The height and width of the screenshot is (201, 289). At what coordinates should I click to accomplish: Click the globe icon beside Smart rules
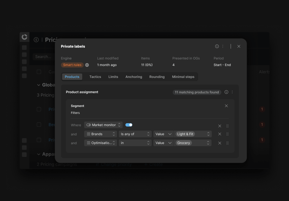click(87, 65)
